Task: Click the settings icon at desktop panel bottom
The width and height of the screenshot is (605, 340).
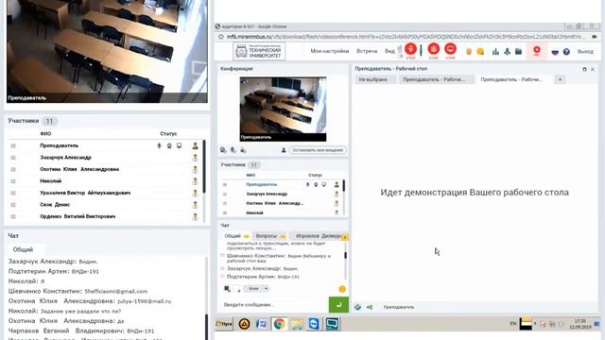Action: pyautogui.click(x=357, y=307)
